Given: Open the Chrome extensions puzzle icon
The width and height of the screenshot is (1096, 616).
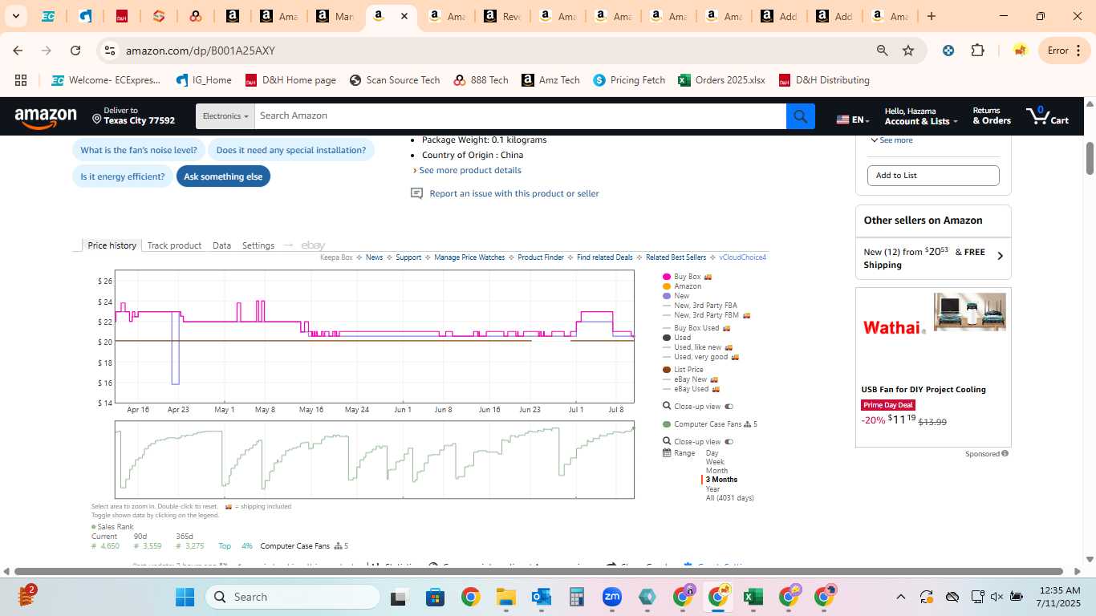Looking at the screenshot, I should [x=977, y=51].
